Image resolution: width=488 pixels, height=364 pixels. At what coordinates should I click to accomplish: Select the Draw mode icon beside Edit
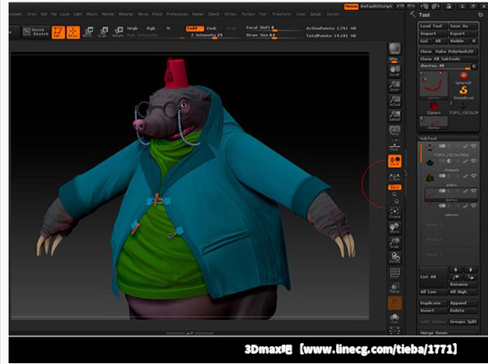point(73,32)
